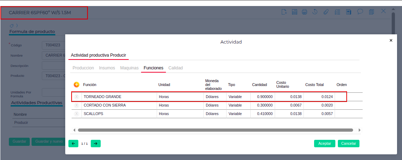Click the new document icon in top toolbar
402x160 pixels.
[284, 12]
